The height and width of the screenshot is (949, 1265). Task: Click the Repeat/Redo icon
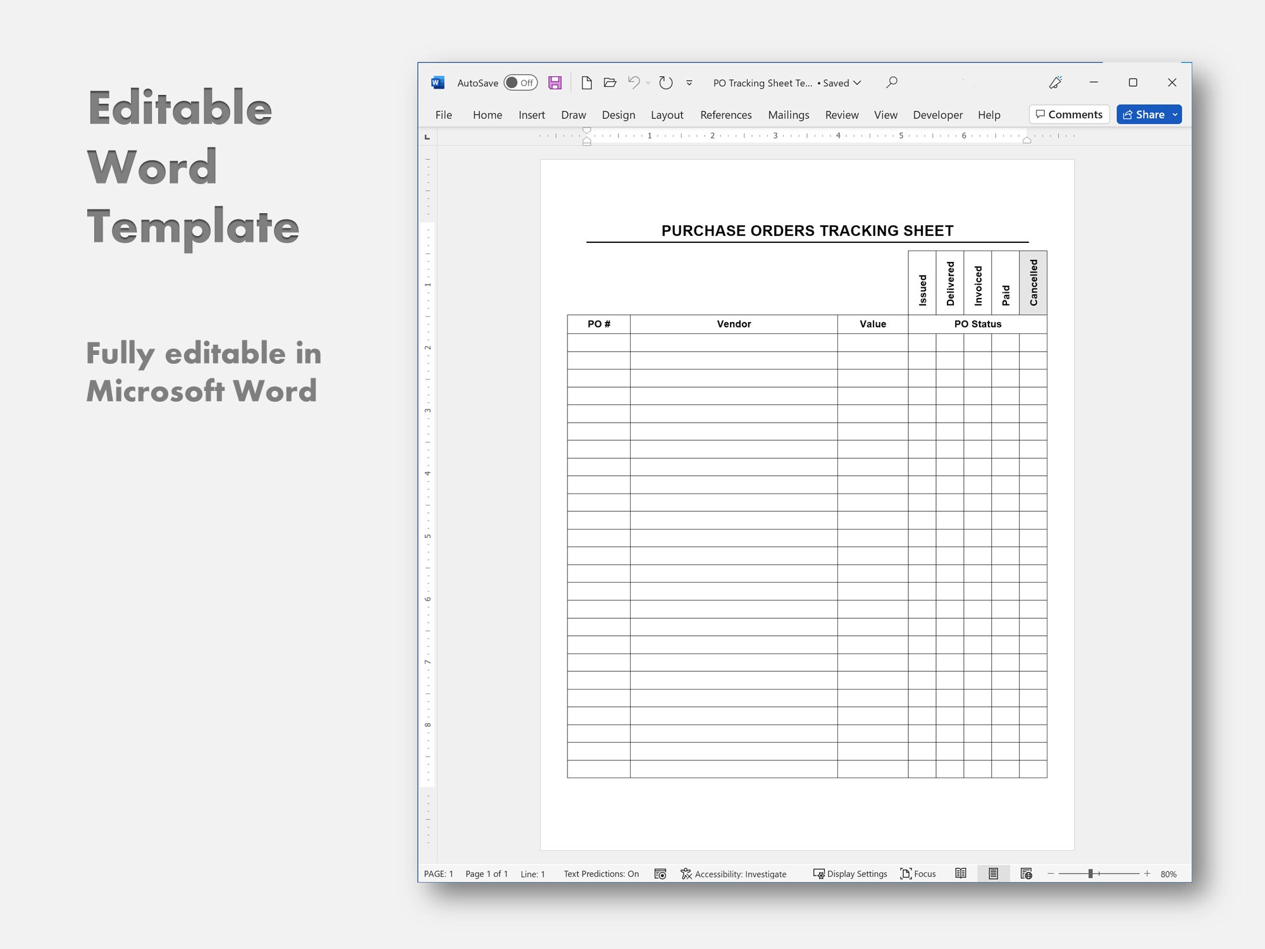665,83
